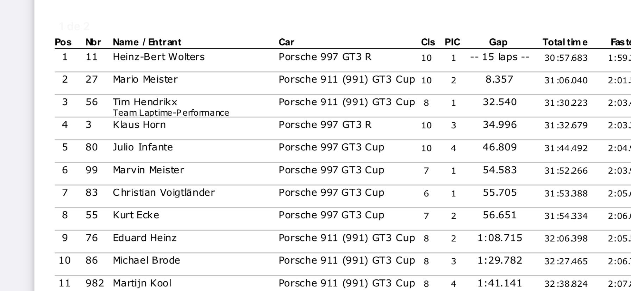Select the name Klaus Horn
Screen dimensions: 631x291
click(x=139, y=125)
